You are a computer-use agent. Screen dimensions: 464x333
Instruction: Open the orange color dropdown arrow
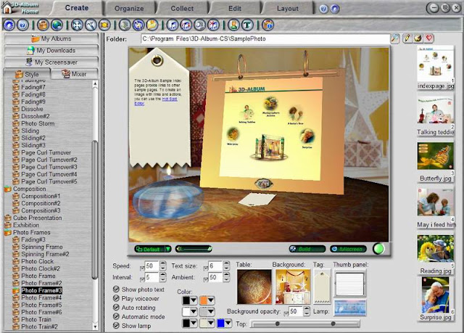pyautogui.click(x=211, y=300)
